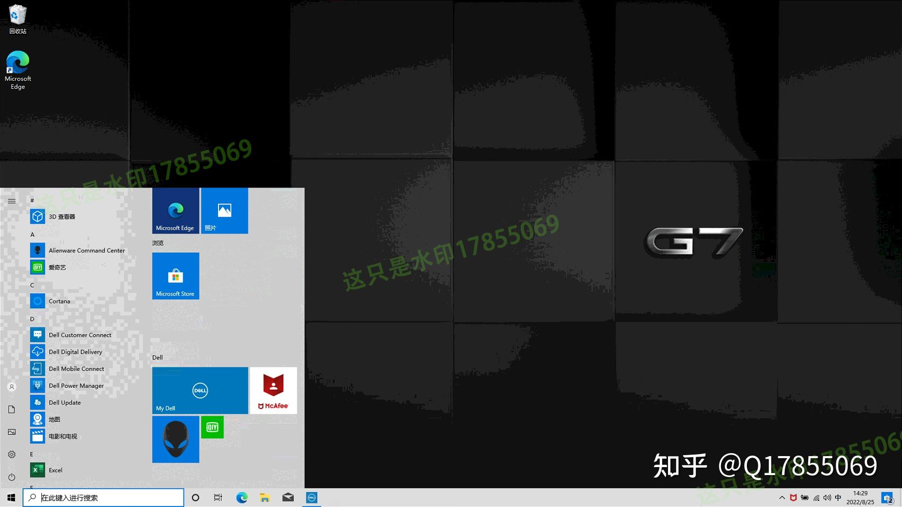Open Dell Power Manager from app list

(x=76, y=385)
